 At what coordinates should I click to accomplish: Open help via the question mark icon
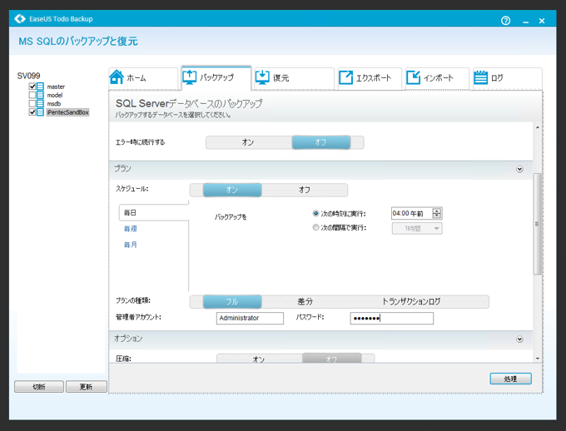coord(506,21)
